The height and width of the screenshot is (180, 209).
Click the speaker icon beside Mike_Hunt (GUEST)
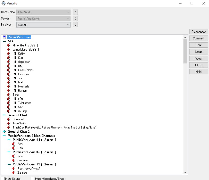(x=8, y=45)
